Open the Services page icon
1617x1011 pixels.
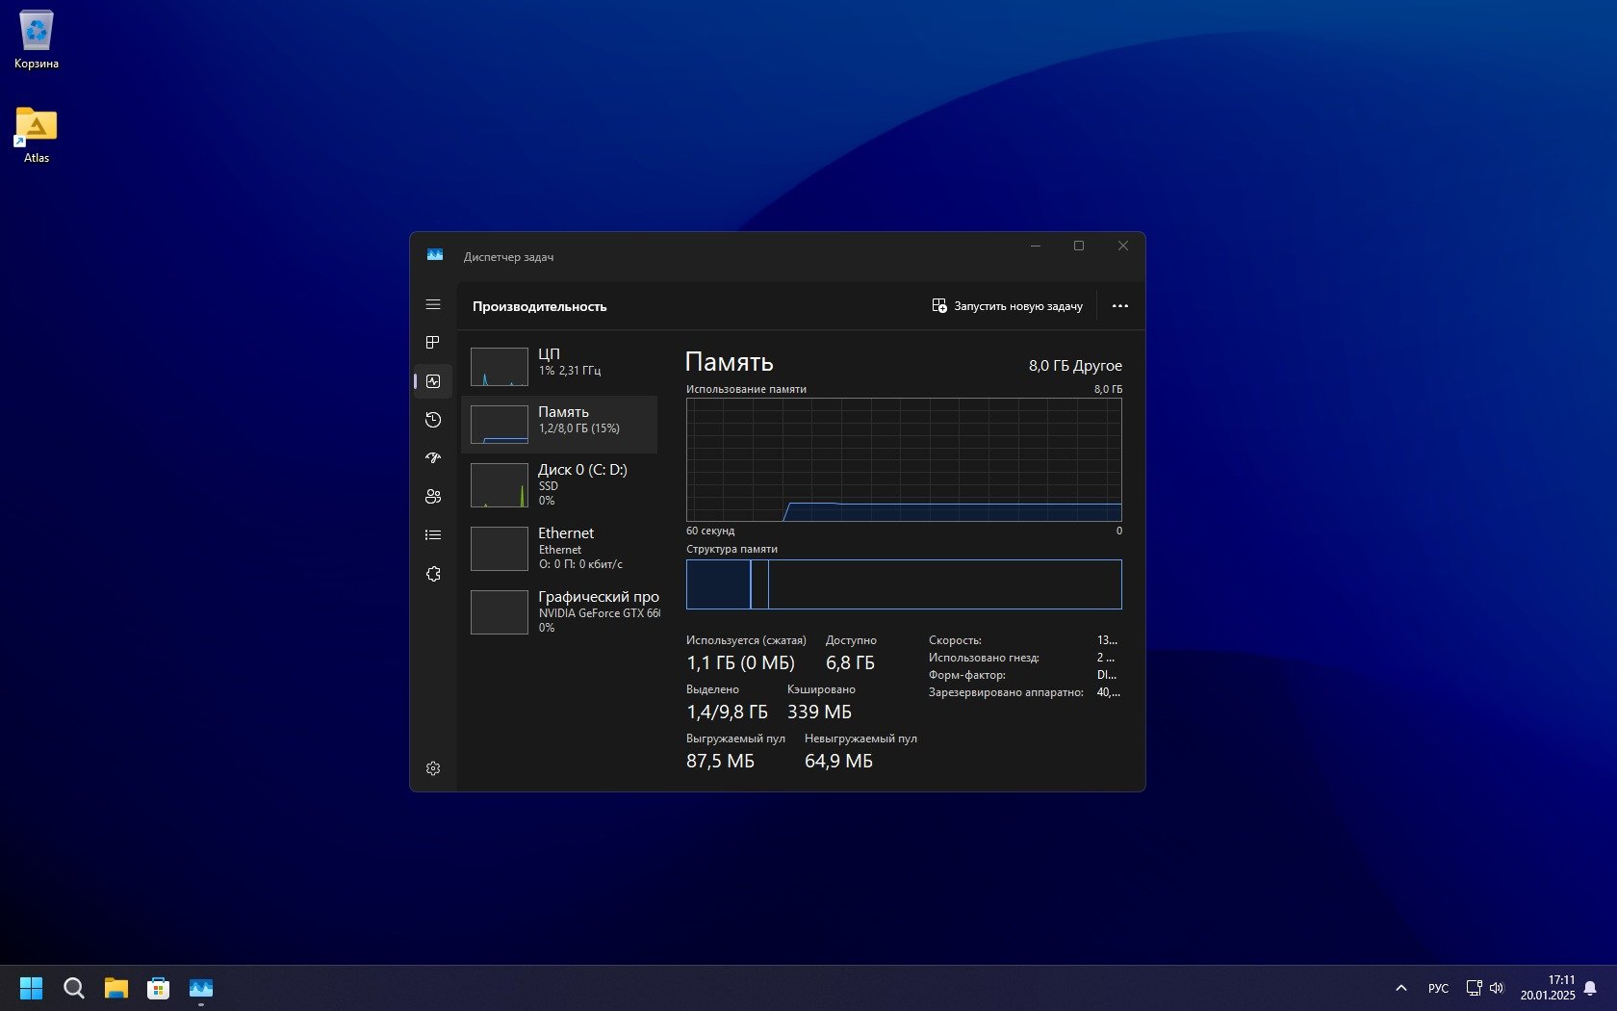(433, 574)
